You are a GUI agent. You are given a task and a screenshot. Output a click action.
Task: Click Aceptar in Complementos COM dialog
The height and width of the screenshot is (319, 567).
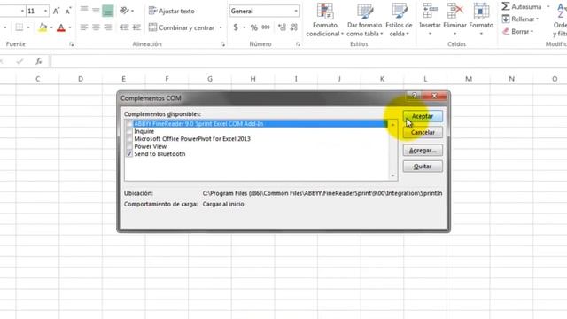pyautogui.click(x=423, y=116)
